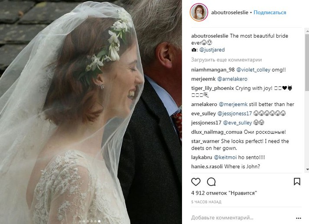
Task: Click the comment speech bubble icon
Action: (211, 182)
